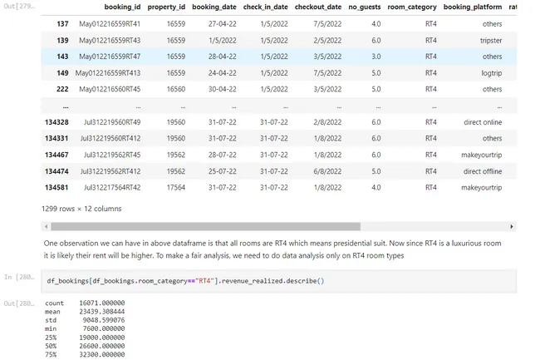The height and width of the screenshot is (360, 540).
Task: Click booking id Jul312219560RT49
Action: tap(112, 122)
